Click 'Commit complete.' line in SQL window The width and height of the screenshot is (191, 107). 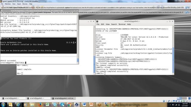click(24, 69)
